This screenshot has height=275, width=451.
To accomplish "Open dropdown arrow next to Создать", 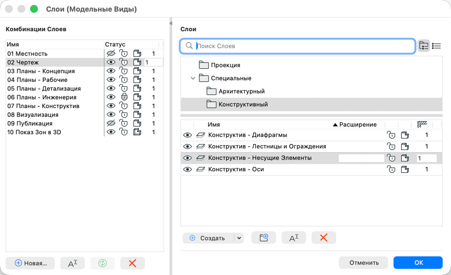I will [x=239, y=238].
